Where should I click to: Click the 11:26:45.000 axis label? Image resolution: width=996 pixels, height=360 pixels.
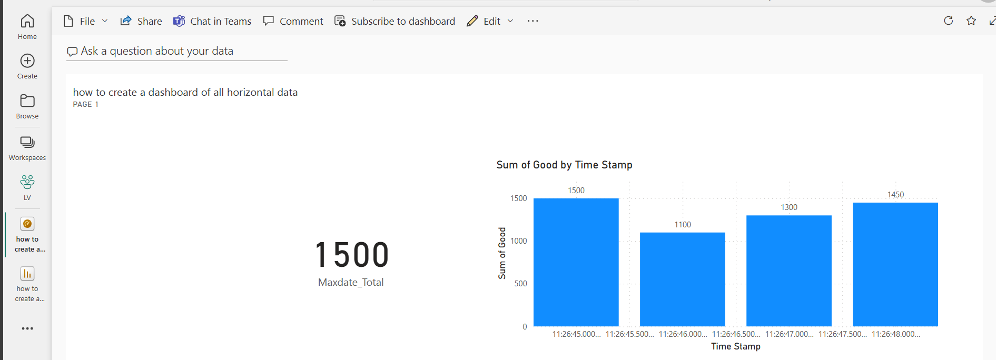[576, 334]
